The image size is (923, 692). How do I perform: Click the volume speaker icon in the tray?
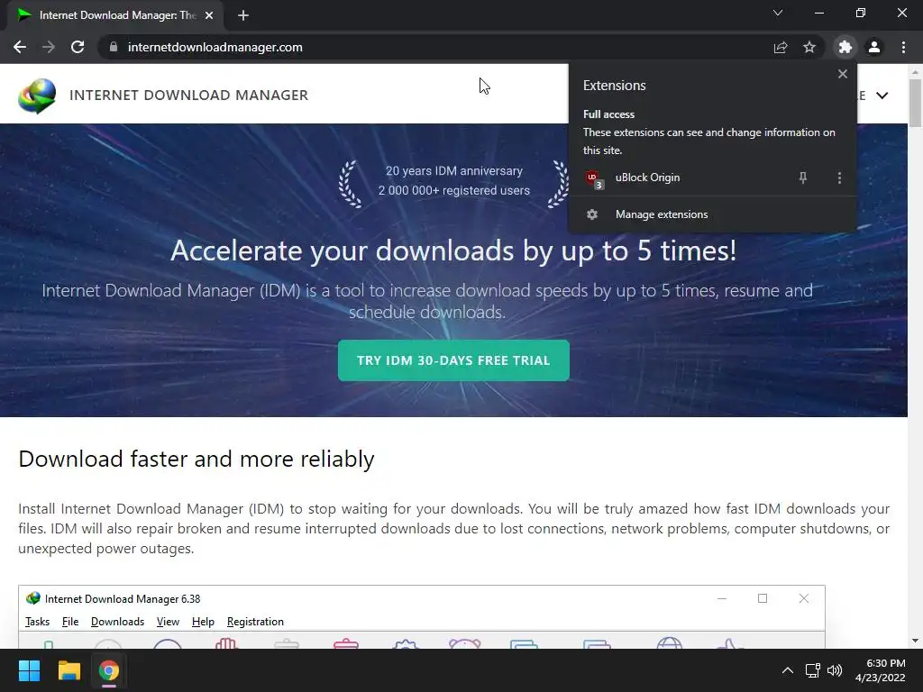[x=835, y=670]
